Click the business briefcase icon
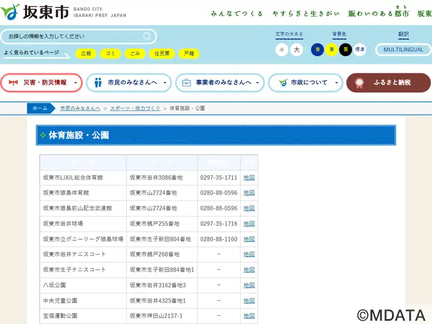This screenshot has width=432, height=324. (186, 83)
